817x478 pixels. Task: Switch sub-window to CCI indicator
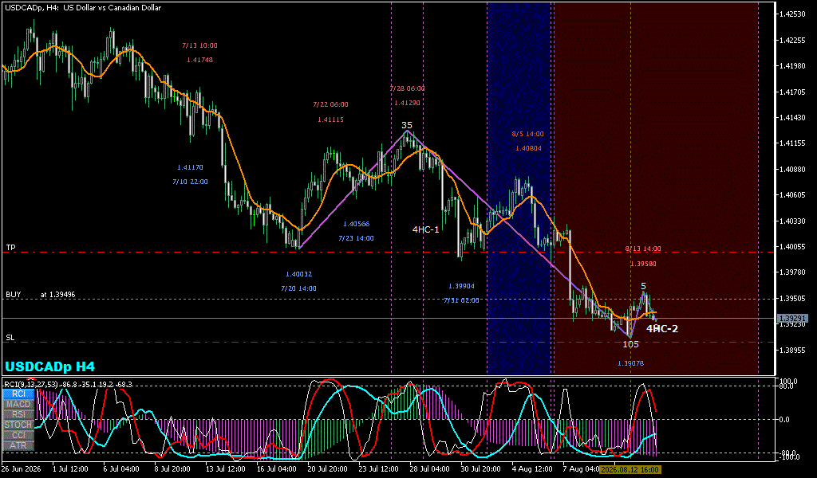click(18, 435)
